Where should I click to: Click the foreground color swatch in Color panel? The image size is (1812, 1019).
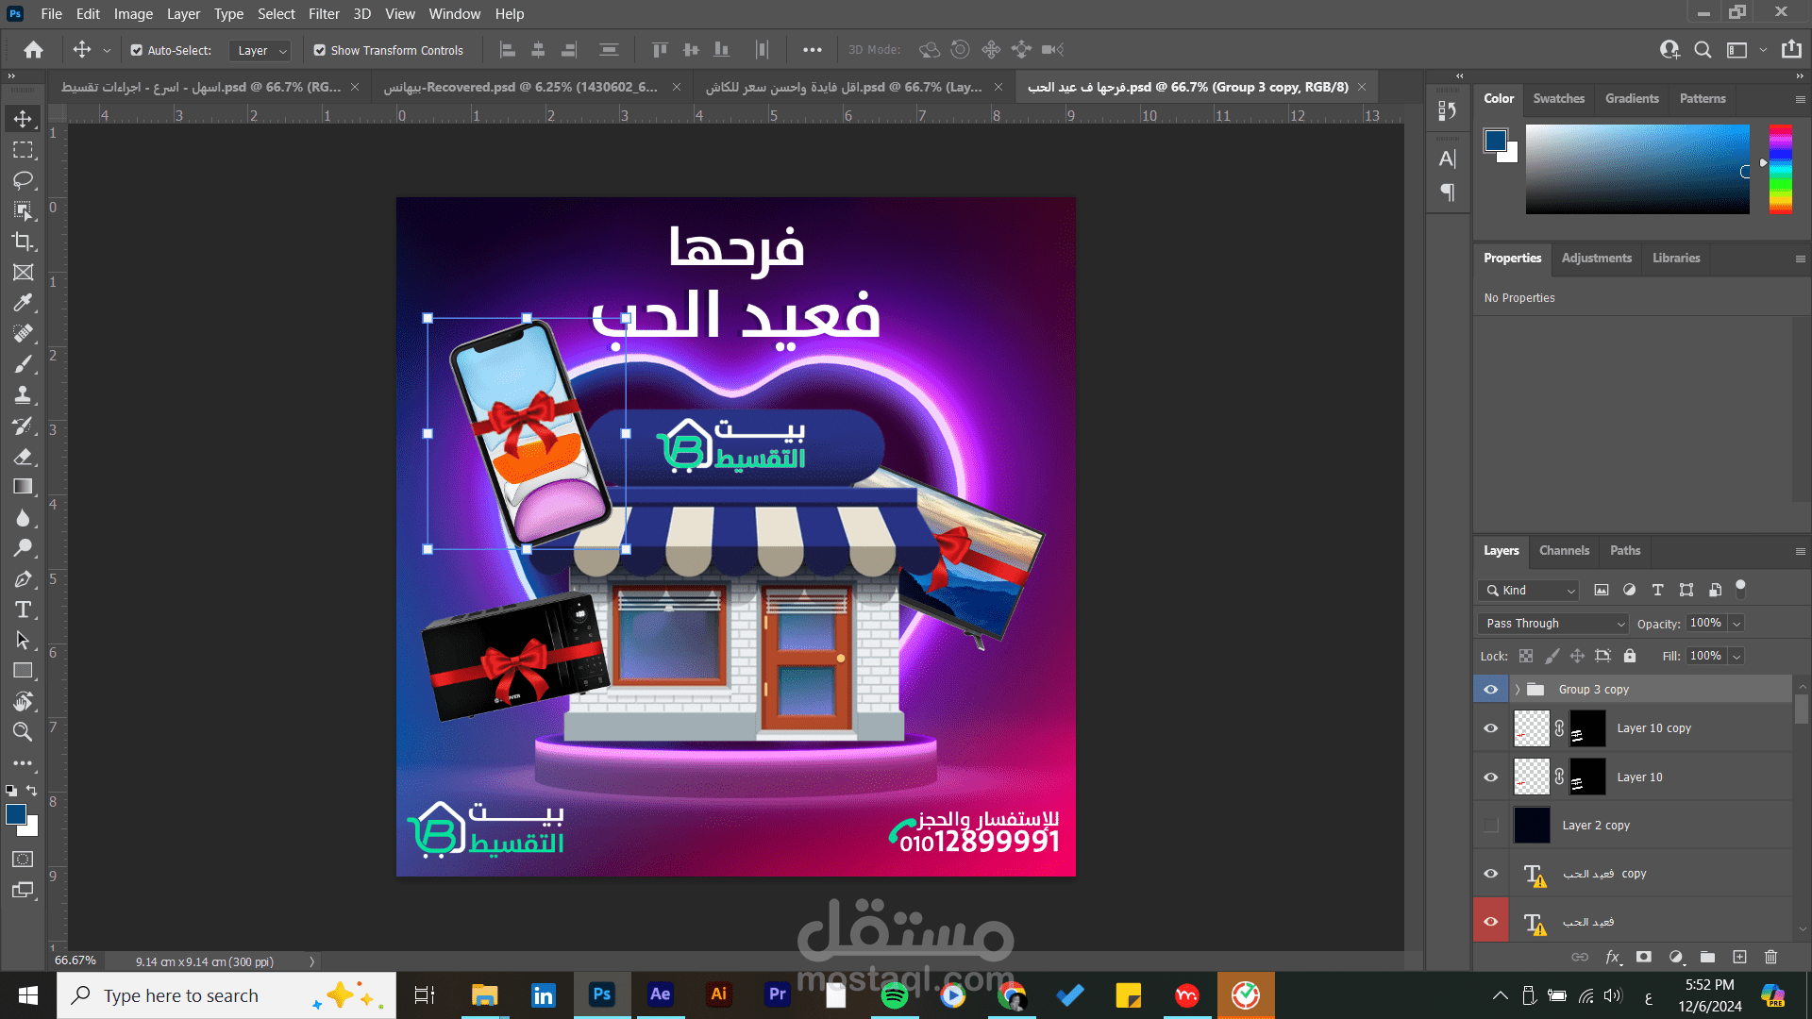tap(1495, 141)
